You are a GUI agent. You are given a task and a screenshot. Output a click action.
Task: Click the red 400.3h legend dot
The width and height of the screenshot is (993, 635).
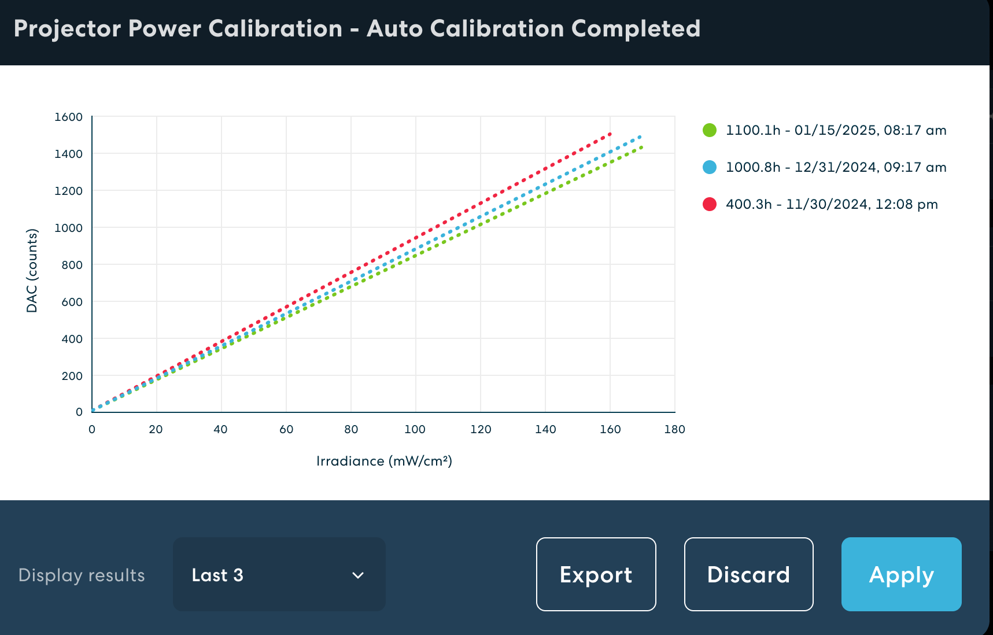pos(710,204)
